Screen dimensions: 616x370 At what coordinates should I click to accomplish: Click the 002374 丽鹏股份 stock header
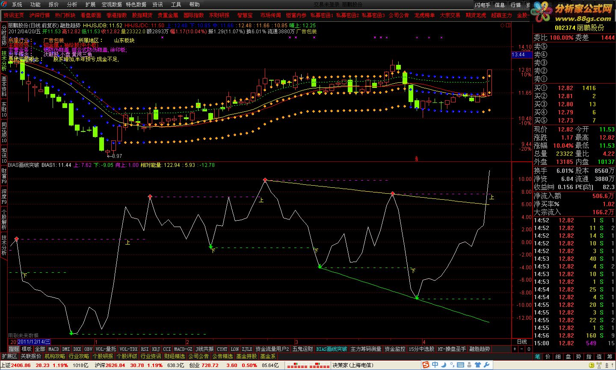pyautogui.click(x=579, y=28)
